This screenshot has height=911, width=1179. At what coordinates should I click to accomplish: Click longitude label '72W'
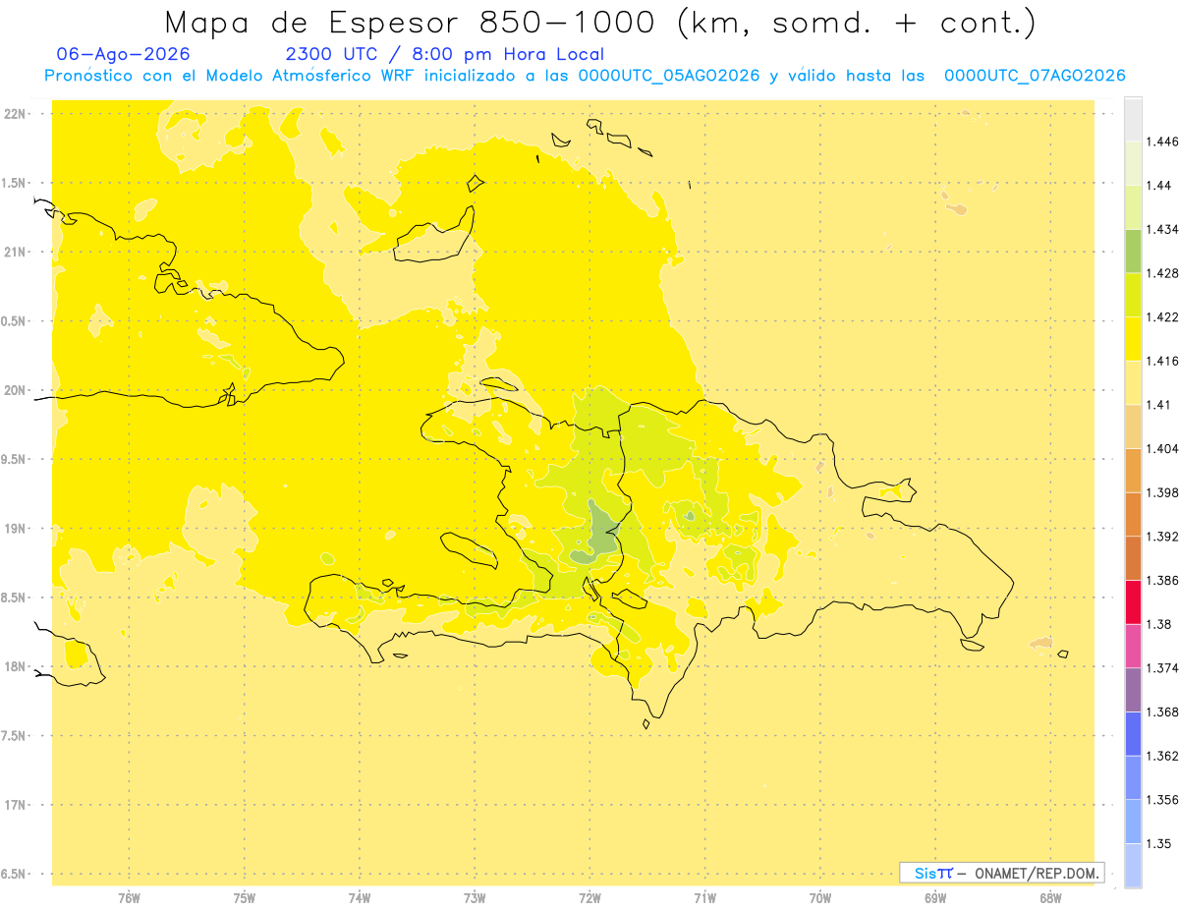click(589, 897)
